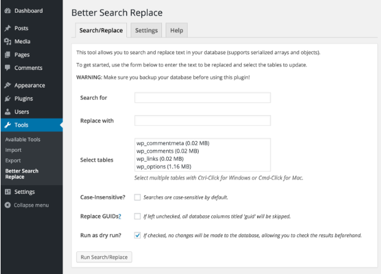Check the Replace GUIDs checkbox
Image resolution: width=381 pixels, height=274 pixels.
[x=137, y=216]
